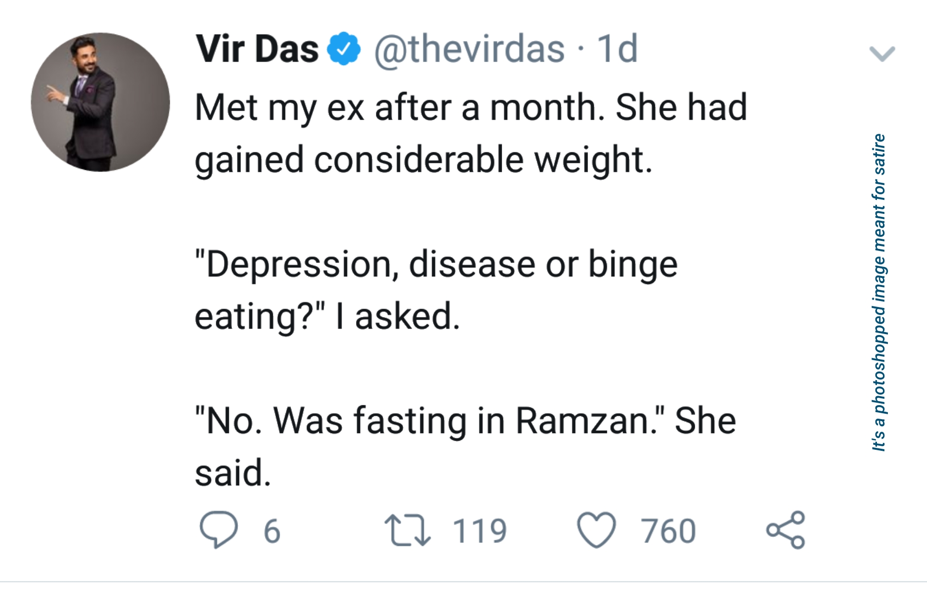
Task: Open the @thevirdas handle link
Action: pyautogui.click(x=469, y=49)
